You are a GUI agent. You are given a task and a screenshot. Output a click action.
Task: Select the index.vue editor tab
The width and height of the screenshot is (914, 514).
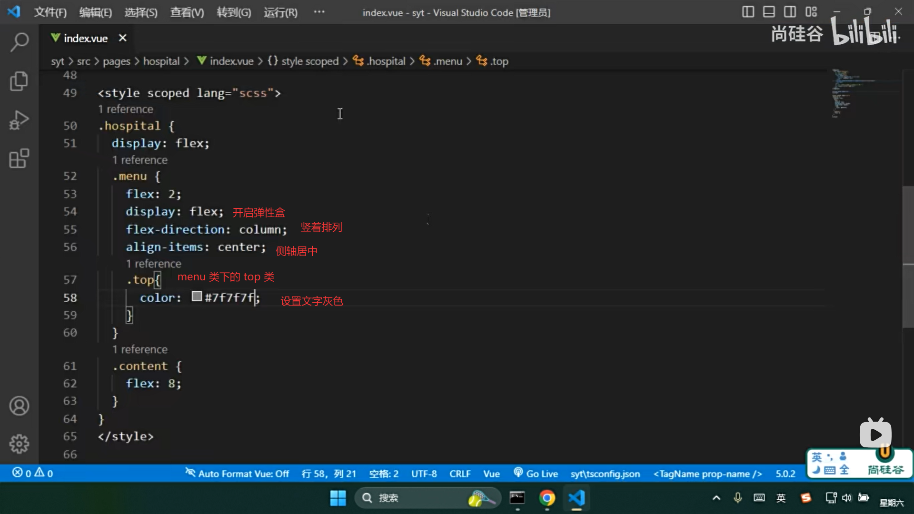point(86,38)
